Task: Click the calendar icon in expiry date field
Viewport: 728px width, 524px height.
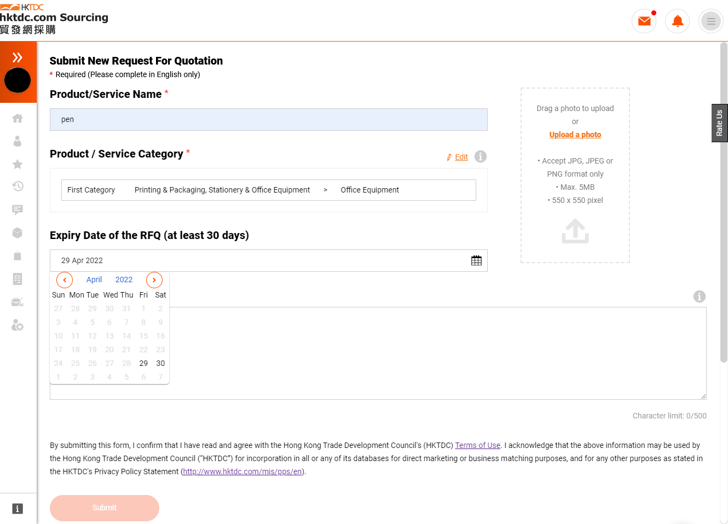Action: 476,260
